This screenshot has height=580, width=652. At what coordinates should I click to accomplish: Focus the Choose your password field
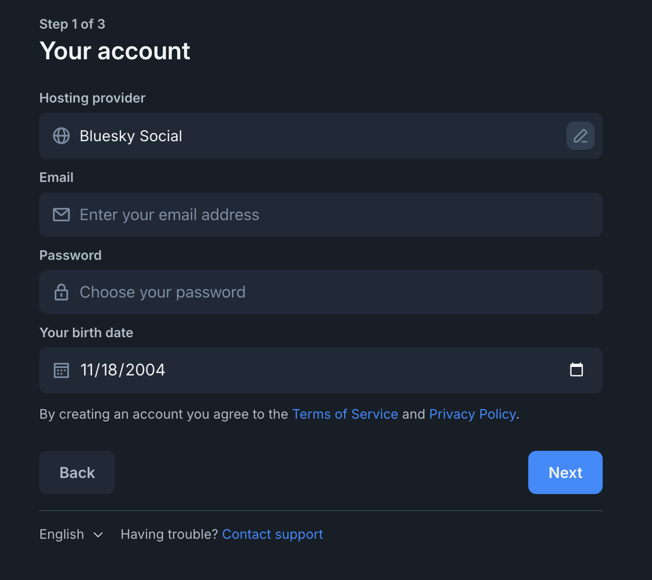pyautogui.click(x=321, y=292)
